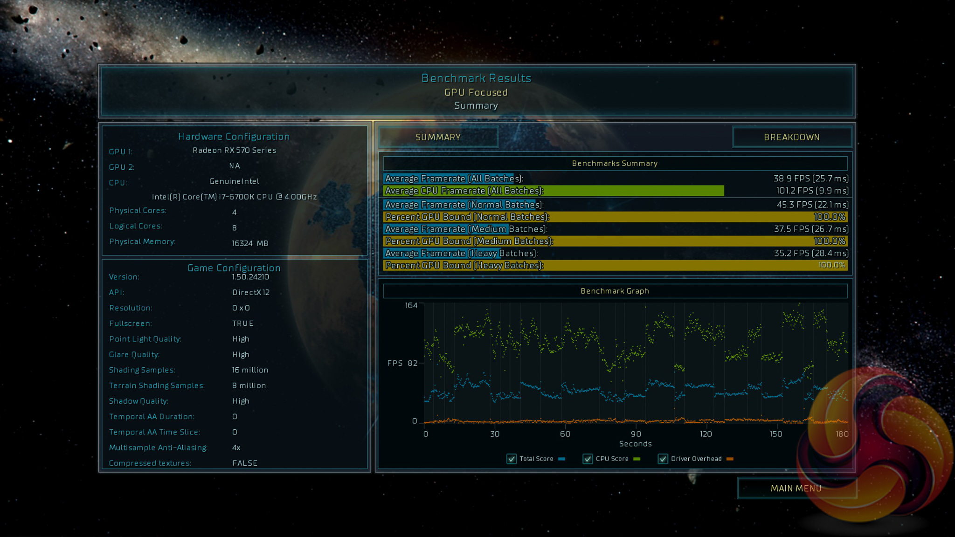The image size is (955, 537).
Task: Click the orange Driver Overhead legend swatch
Action: coord(730,459)
